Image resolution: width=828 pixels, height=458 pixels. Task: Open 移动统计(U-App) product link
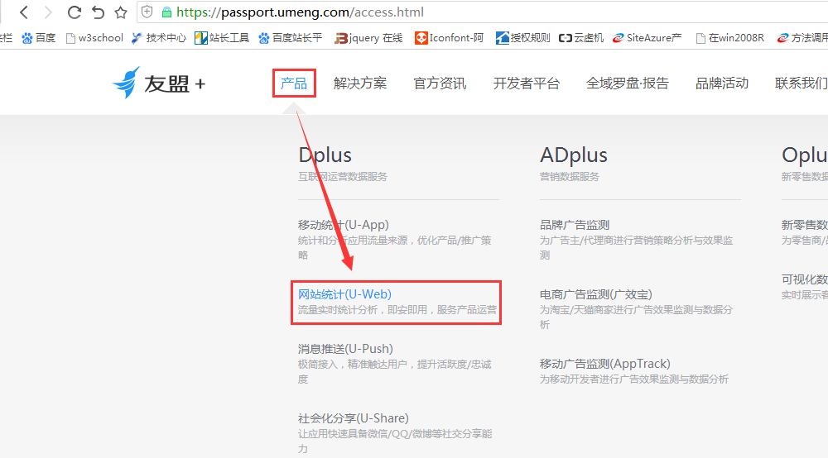click(344, 225)
